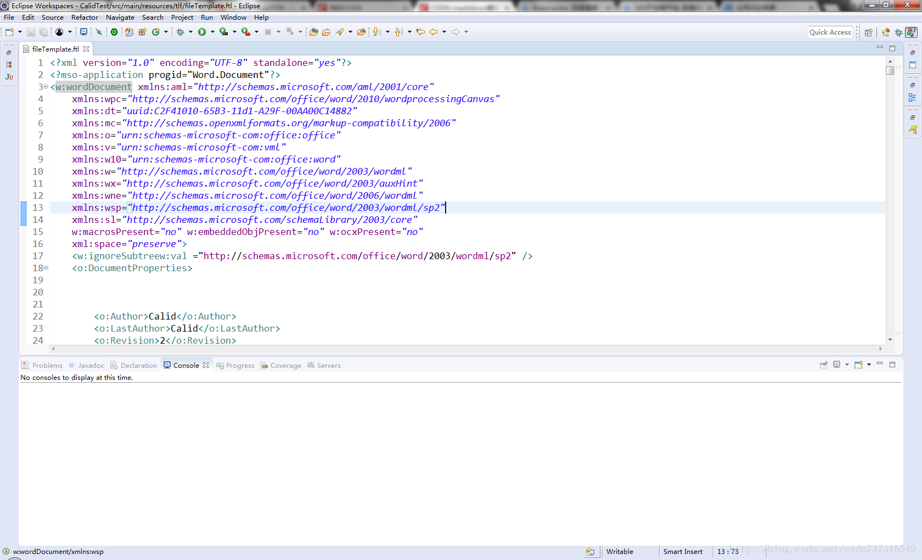Click the Type Hierarchy icon on left trim

point(9,65)
